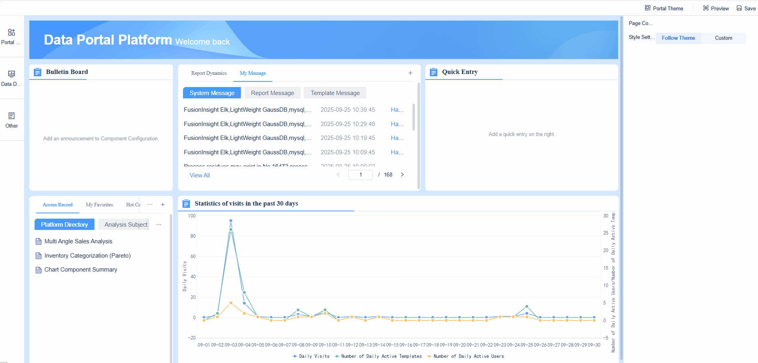Add a tab with the plus icon in Access Record panel
The image size is (758, 363).
(x=163, y=204)
